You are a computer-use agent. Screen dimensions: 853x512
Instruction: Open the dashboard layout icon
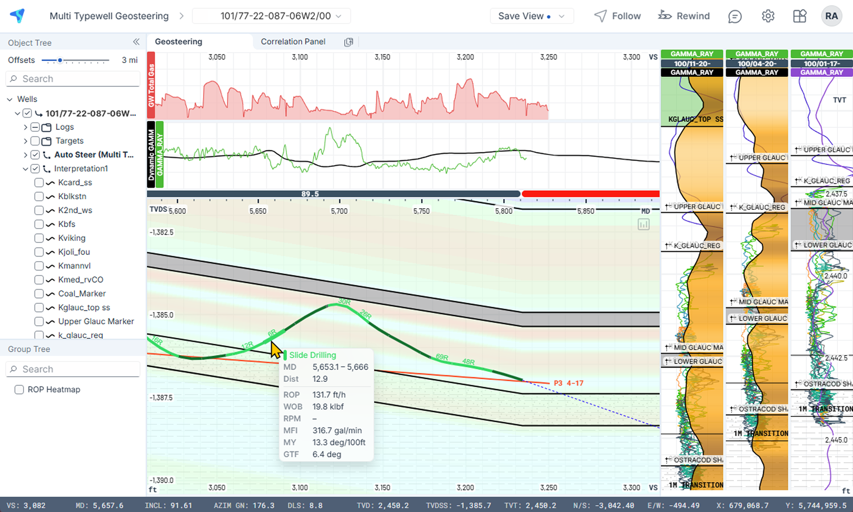pos(799,16)
